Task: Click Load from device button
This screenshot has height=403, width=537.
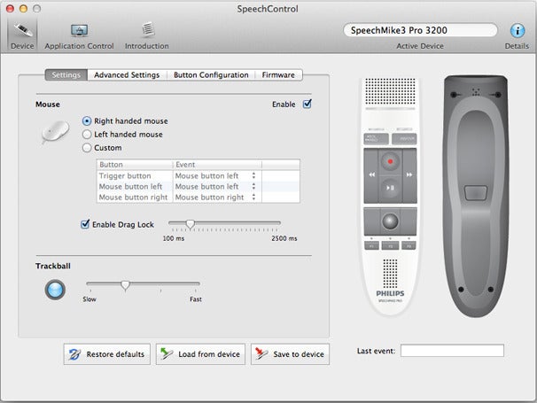Action: coord(200,354)
